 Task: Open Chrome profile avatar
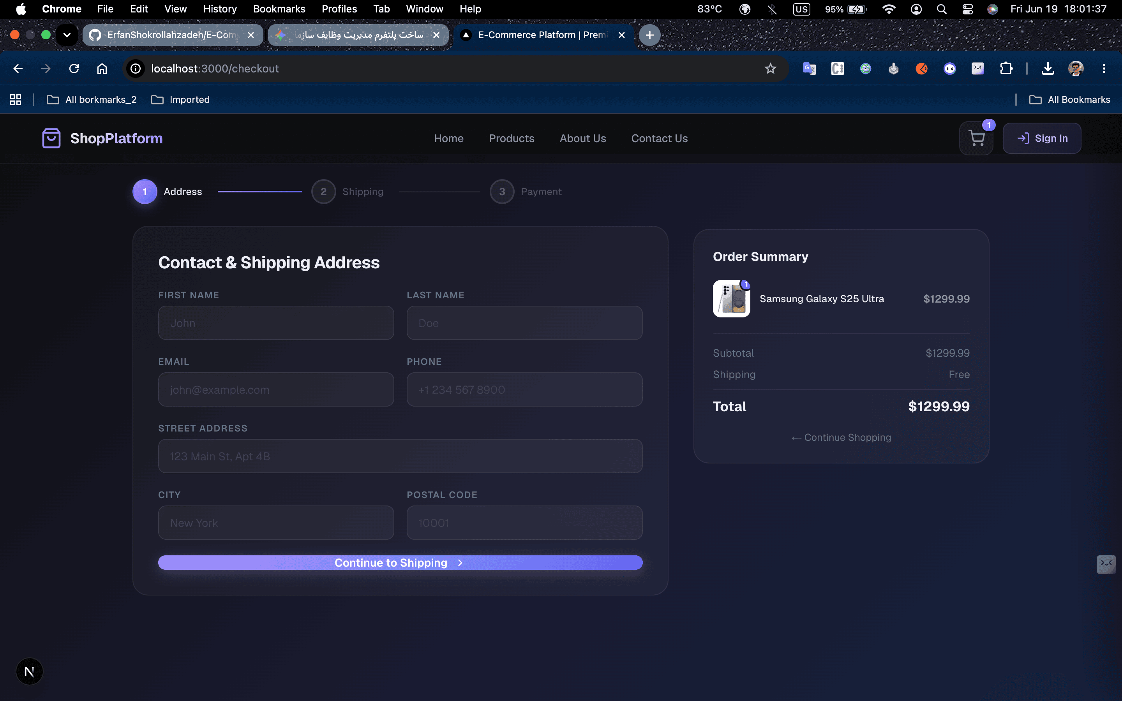coord(1076,69)
